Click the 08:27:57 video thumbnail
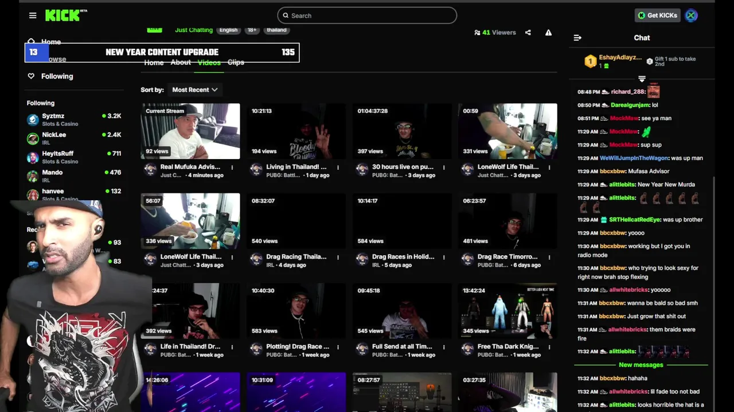 tap(402, 393)
